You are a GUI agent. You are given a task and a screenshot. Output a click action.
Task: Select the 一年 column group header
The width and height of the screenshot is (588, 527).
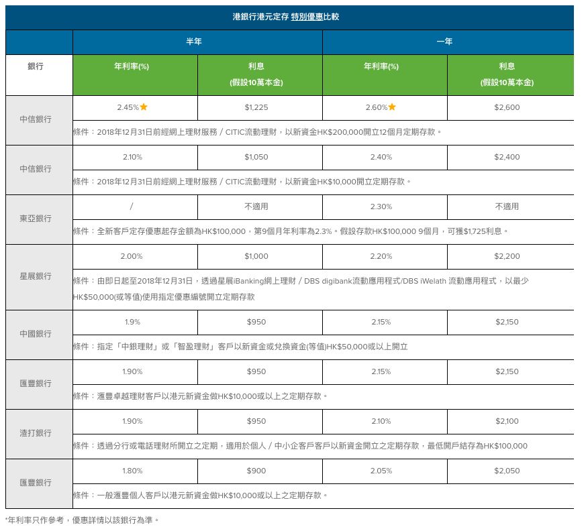(448, 42)
